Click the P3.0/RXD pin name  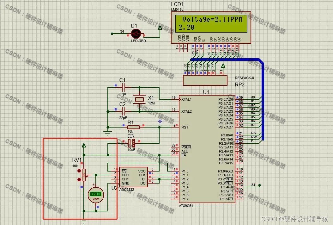point(225,171)
